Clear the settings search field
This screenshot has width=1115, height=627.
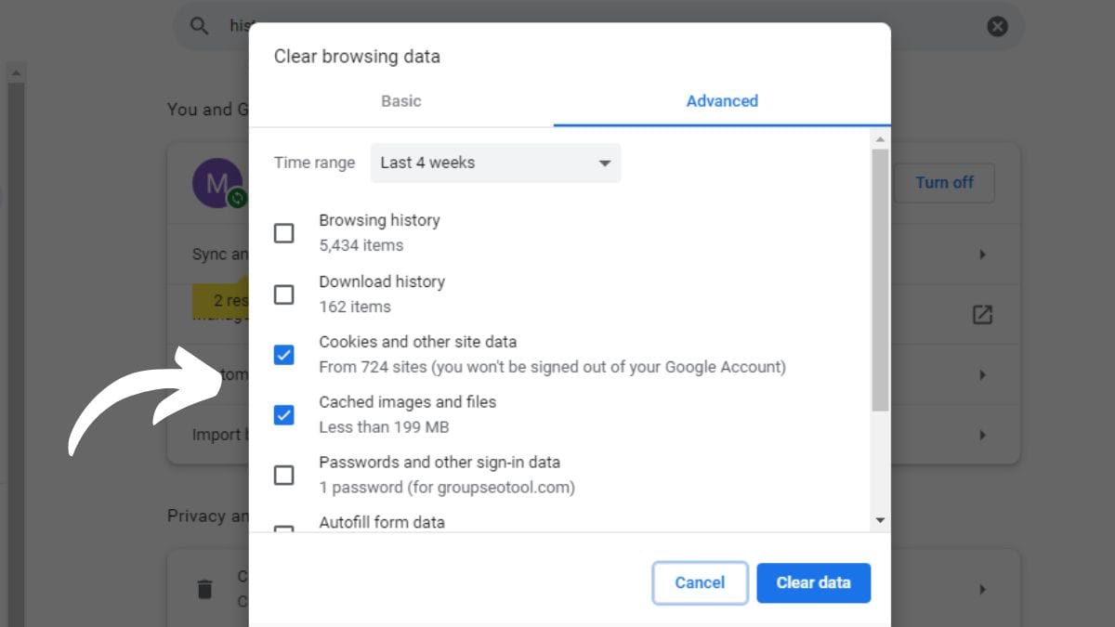(997, 26)
